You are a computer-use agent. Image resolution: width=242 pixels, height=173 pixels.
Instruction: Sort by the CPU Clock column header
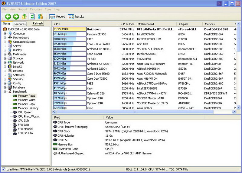pyautogui.click(x=126, y=24)
